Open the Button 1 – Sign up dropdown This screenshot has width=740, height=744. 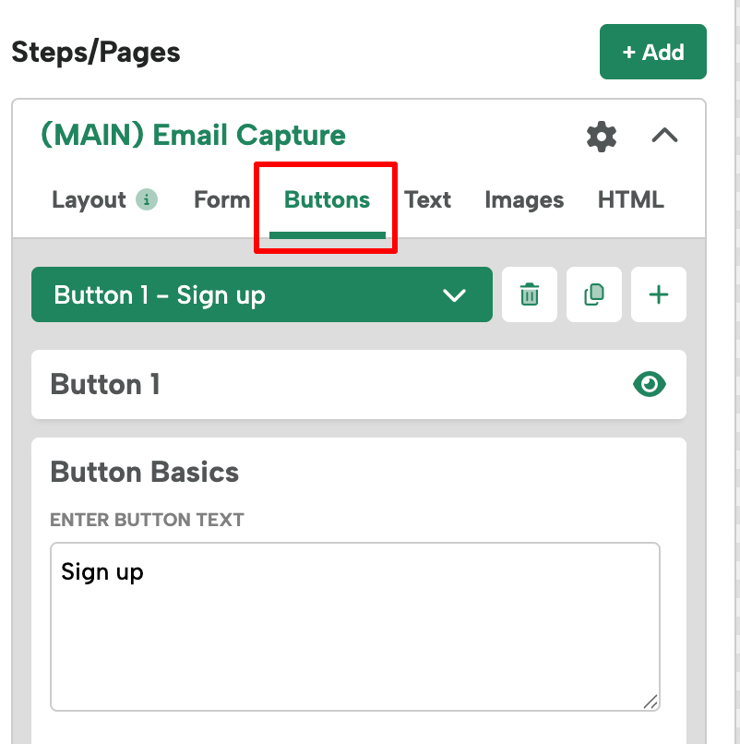(261, 294)
